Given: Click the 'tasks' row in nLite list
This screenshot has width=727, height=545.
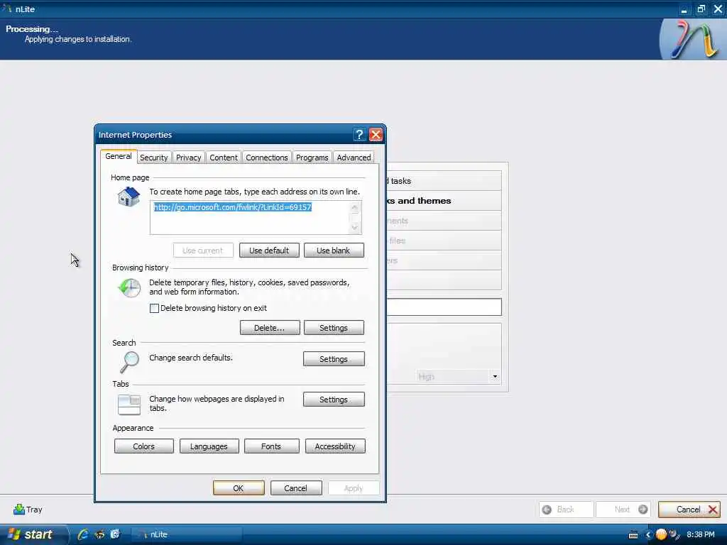Looking at the screenshot, I should coord(444,181).
